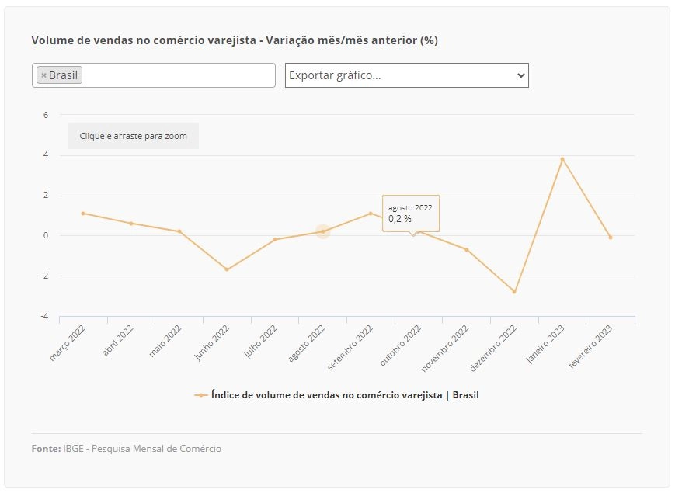Screen dimensions: 675x493
Task: Select the dezembro 2022 data point
Action: (514, 292)
